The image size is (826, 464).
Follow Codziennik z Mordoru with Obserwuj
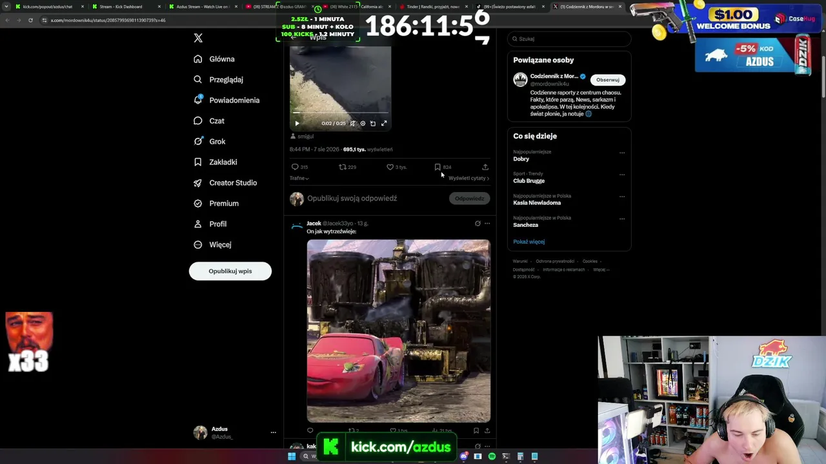click(x=607, y=80)
